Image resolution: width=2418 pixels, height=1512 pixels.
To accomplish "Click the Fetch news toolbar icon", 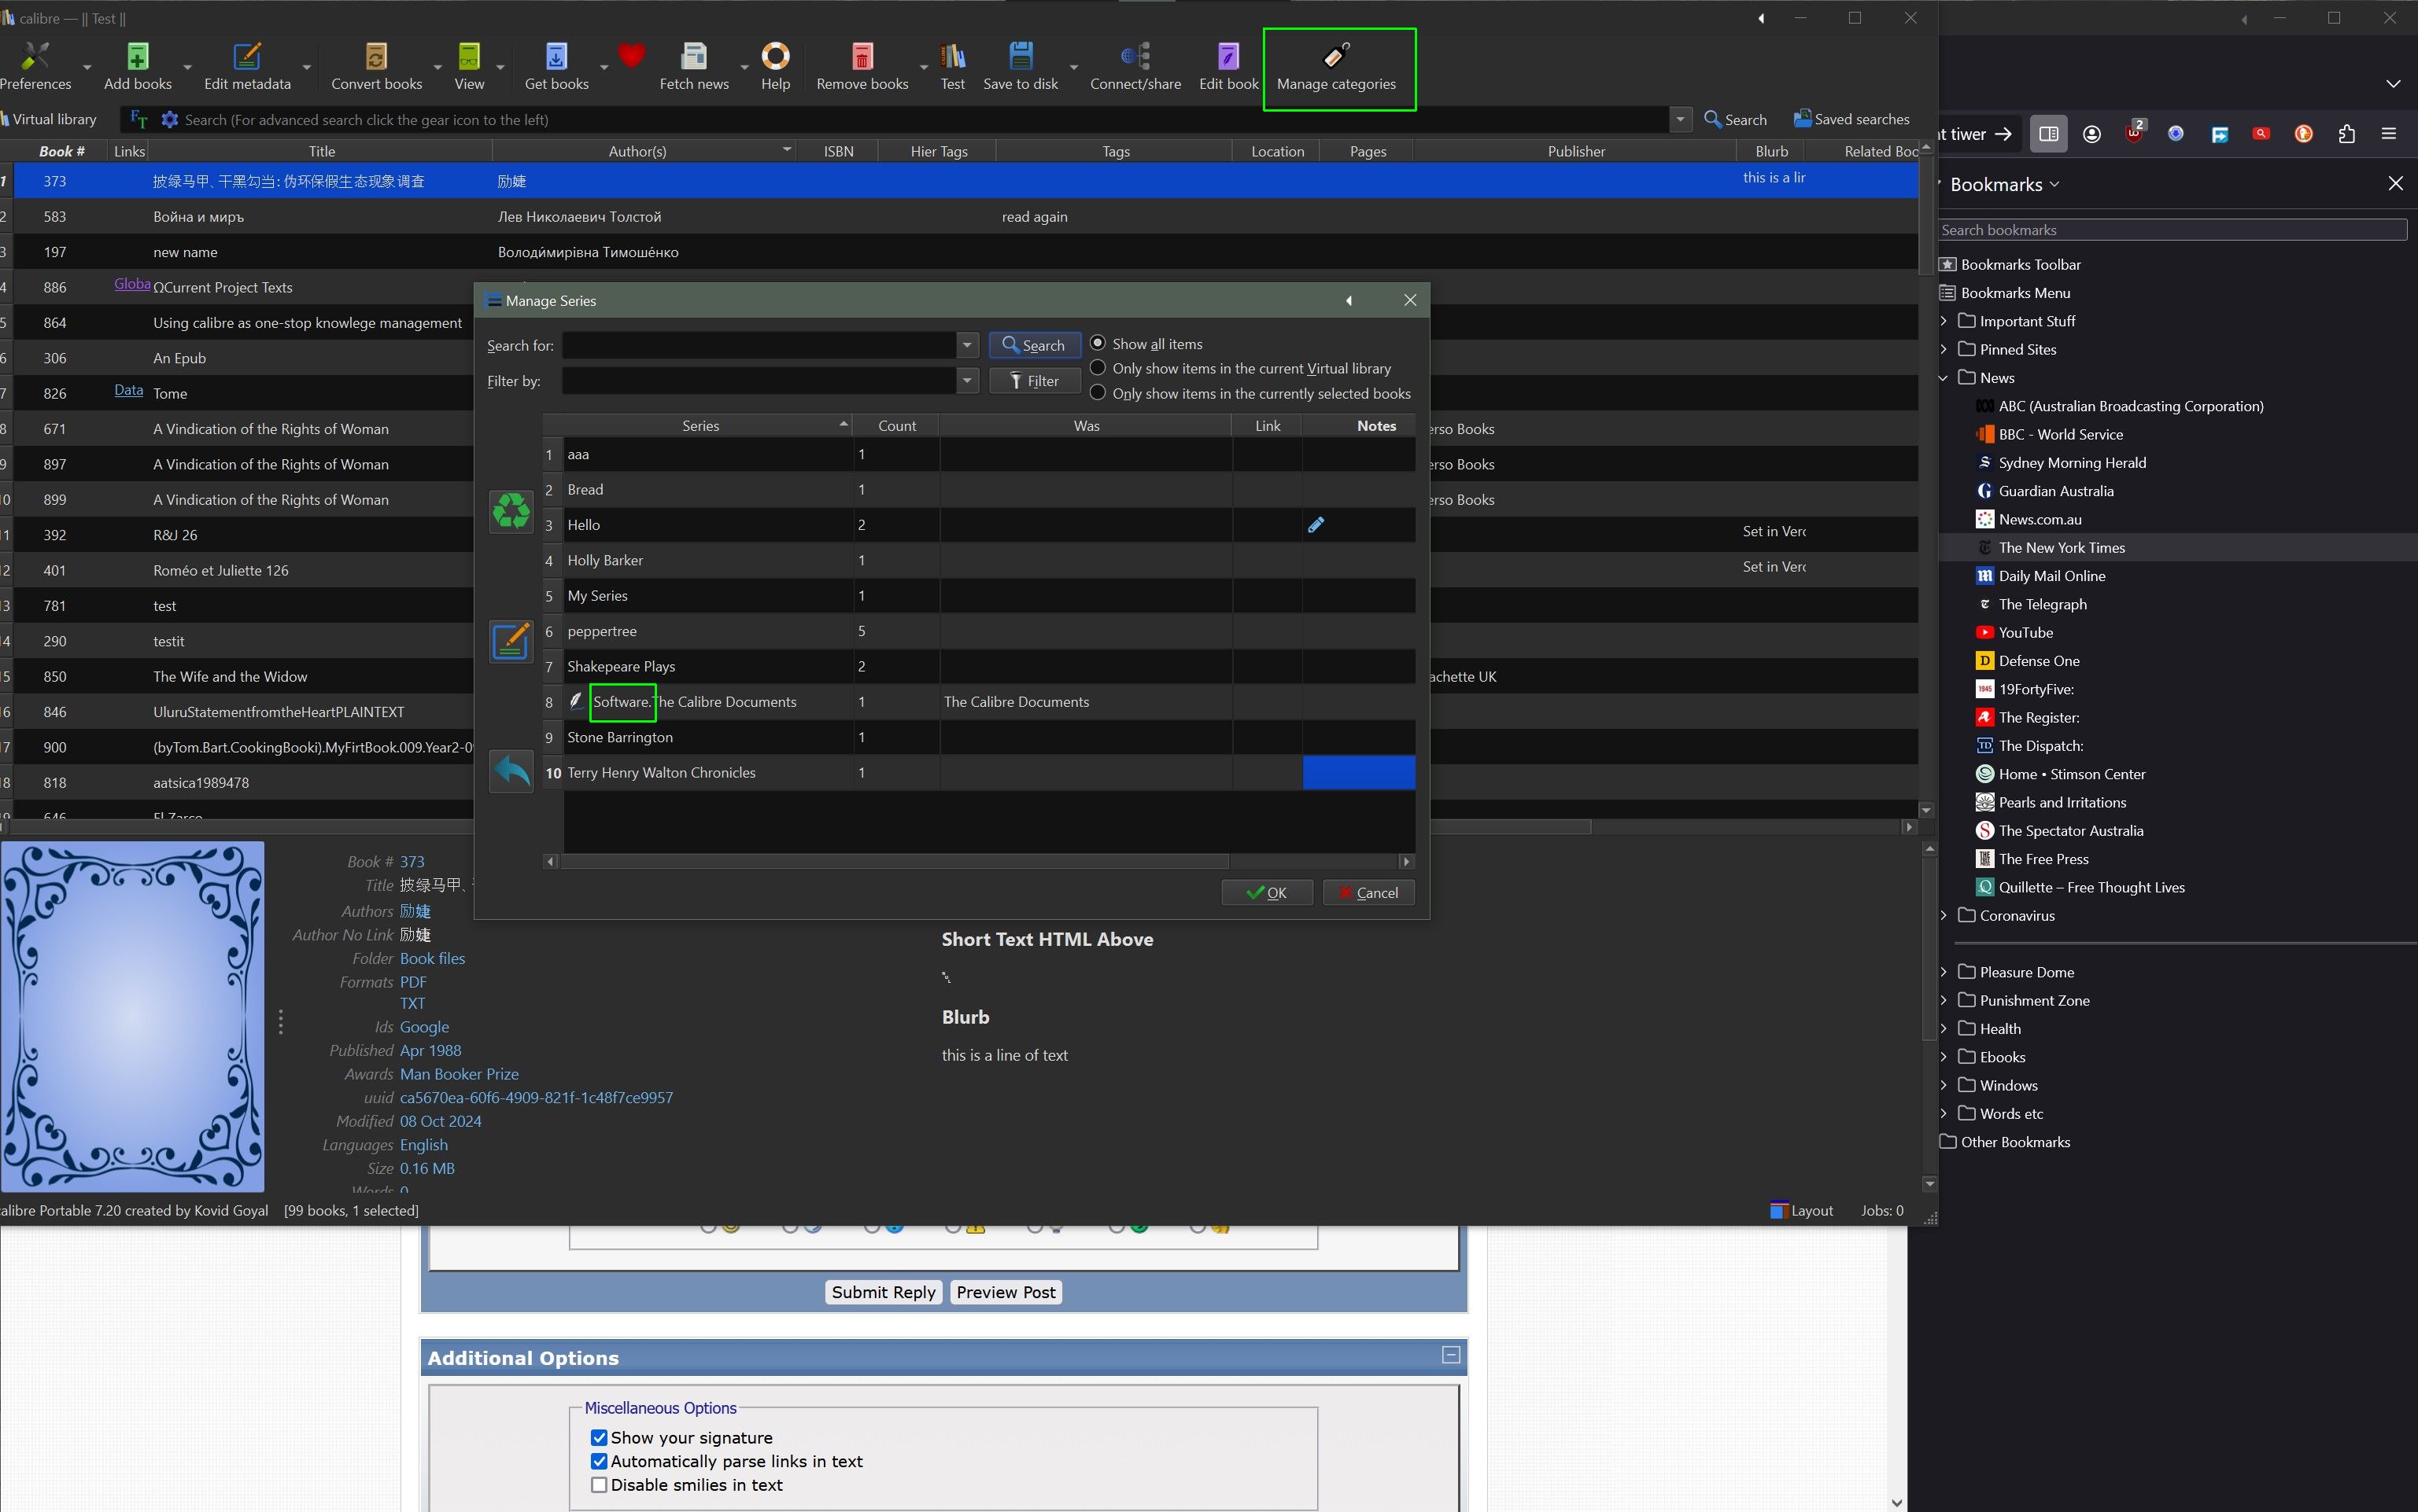I will coord(693,66).
